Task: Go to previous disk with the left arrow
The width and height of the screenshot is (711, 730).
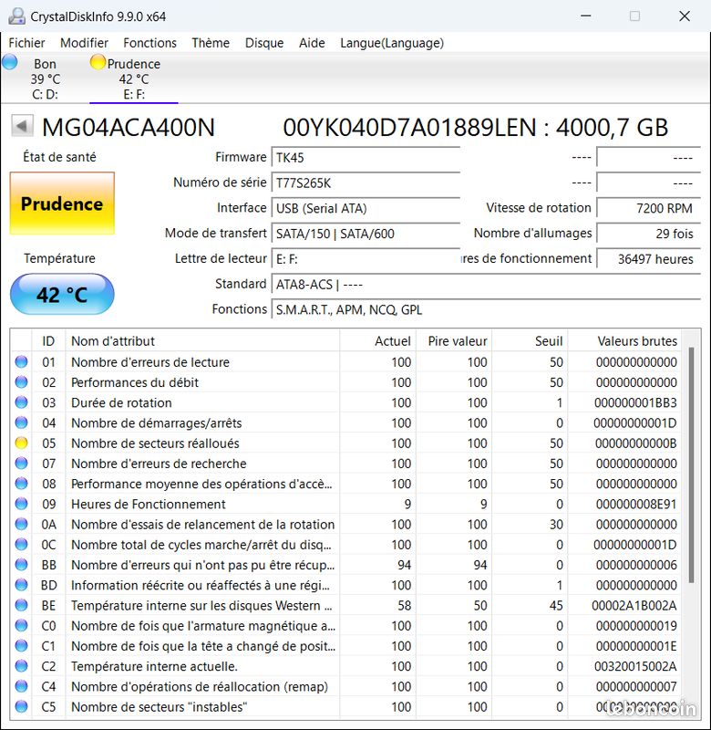Action: click(x=22, y=126)
